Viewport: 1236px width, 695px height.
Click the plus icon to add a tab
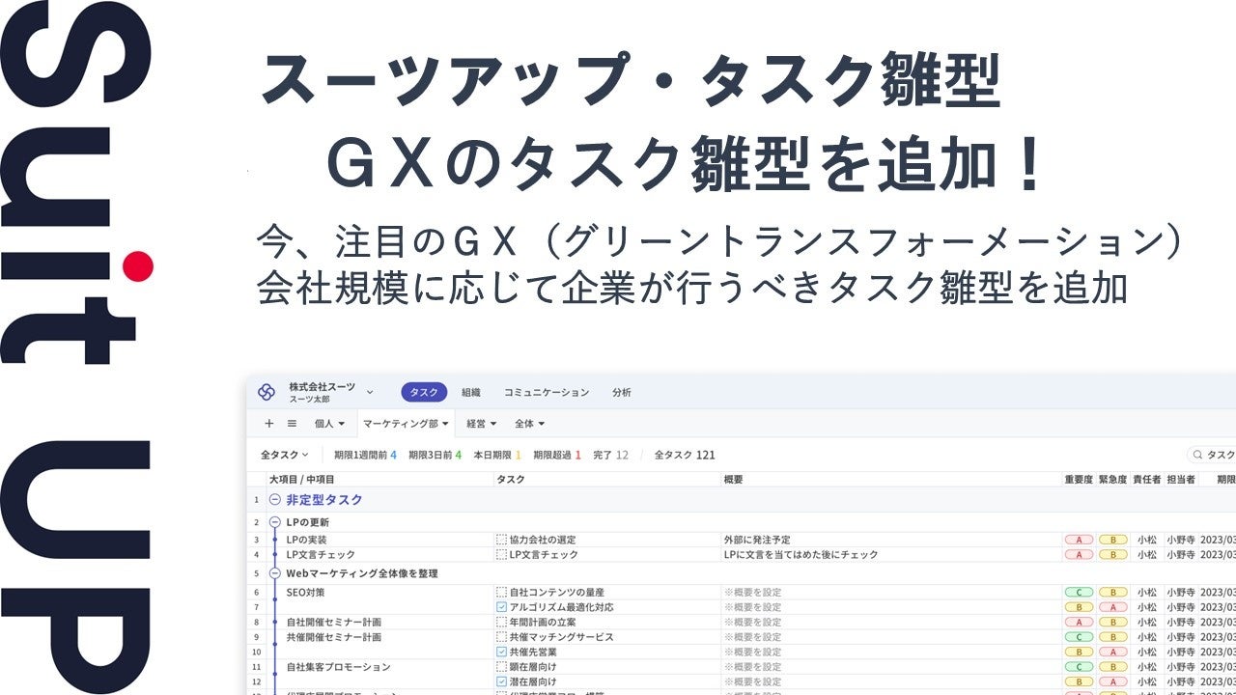tap(269, 423)
